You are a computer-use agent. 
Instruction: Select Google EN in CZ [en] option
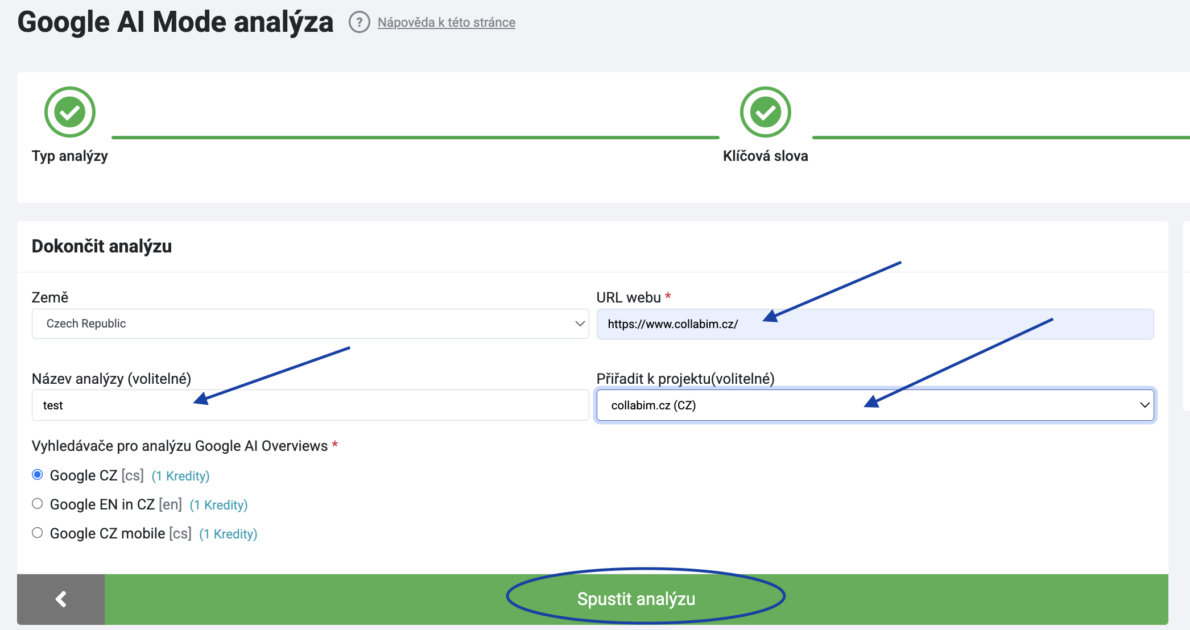(38, 504)
